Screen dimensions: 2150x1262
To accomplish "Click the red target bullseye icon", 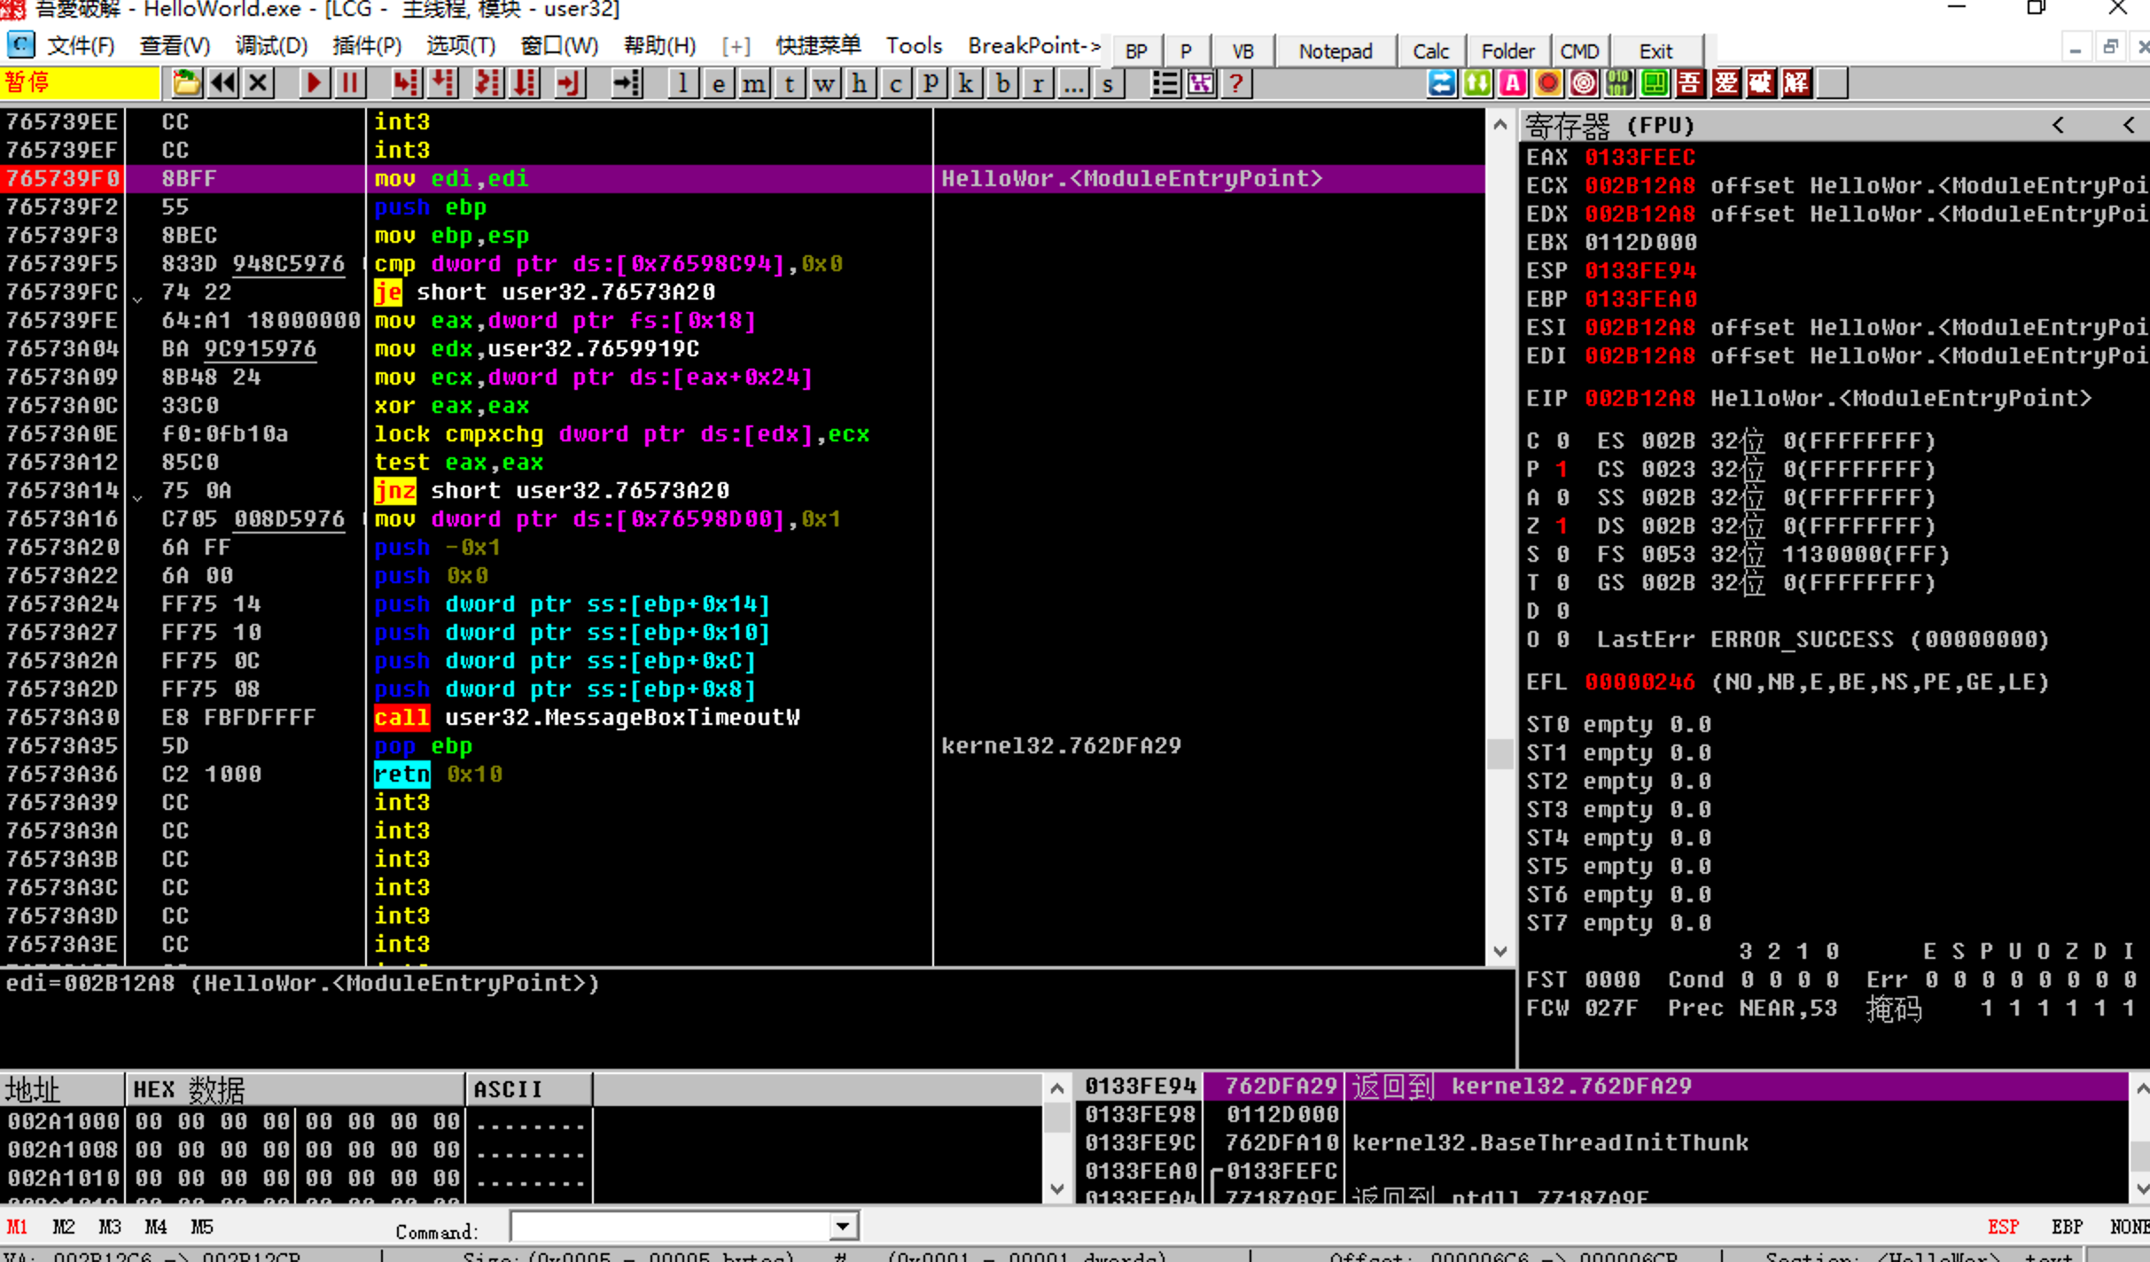I will coord(1584,83).
